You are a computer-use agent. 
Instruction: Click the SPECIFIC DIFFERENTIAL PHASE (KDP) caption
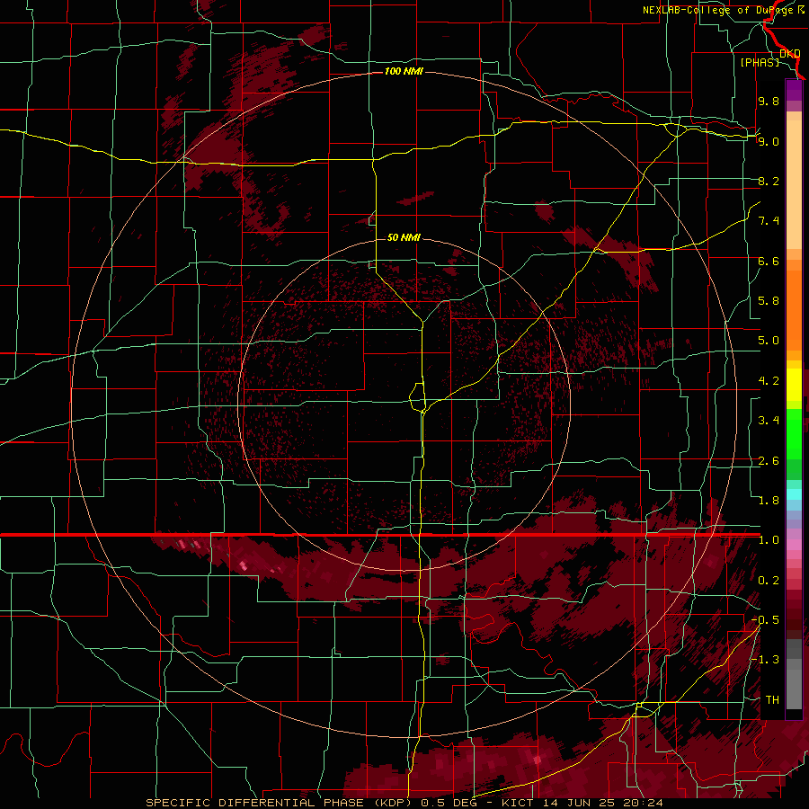[x=279, y=803]
